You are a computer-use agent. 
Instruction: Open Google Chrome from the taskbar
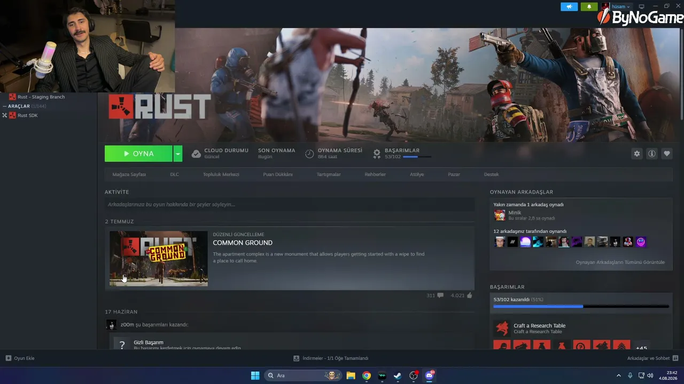coord(366,375)
